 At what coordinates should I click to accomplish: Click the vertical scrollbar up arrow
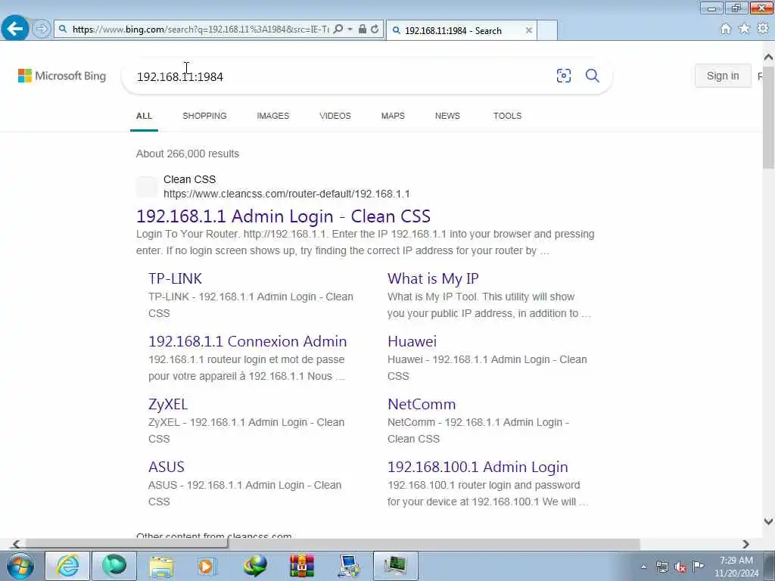pos(769,57)
